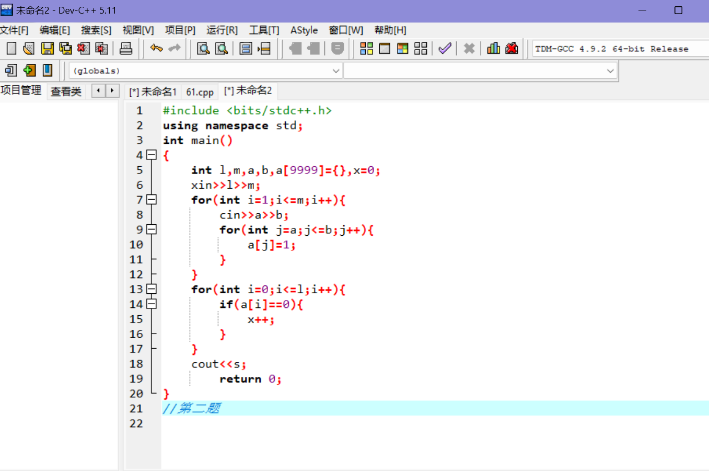Click the Unindent toolbar icon
The image size is (709, 471).
coord(313,49)
